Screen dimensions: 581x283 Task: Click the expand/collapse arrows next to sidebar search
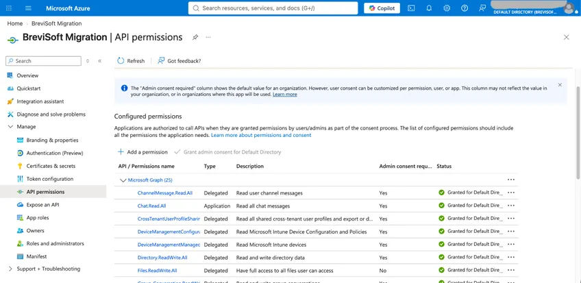tap(88, 61)
